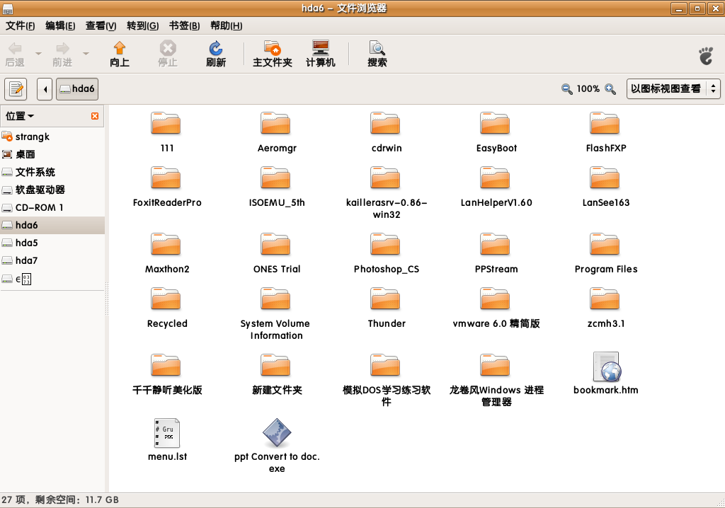
Task: Select the Thunder folder
Action: coord(385,299)
